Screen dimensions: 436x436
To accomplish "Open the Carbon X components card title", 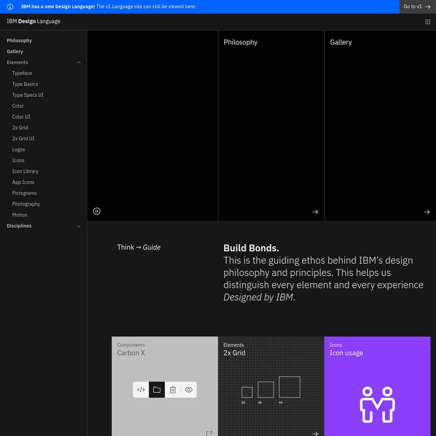I will click(131, 353).
